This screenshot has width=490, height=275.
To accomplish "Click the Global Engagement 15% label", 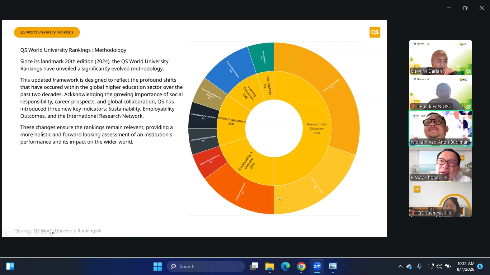I will click(x=232, y=121).
